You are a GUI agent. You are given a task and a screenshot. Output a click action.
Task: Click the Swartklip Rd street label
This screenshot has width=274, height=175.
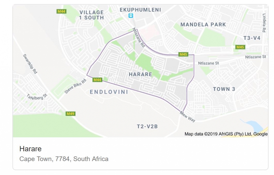coord(30,64)
